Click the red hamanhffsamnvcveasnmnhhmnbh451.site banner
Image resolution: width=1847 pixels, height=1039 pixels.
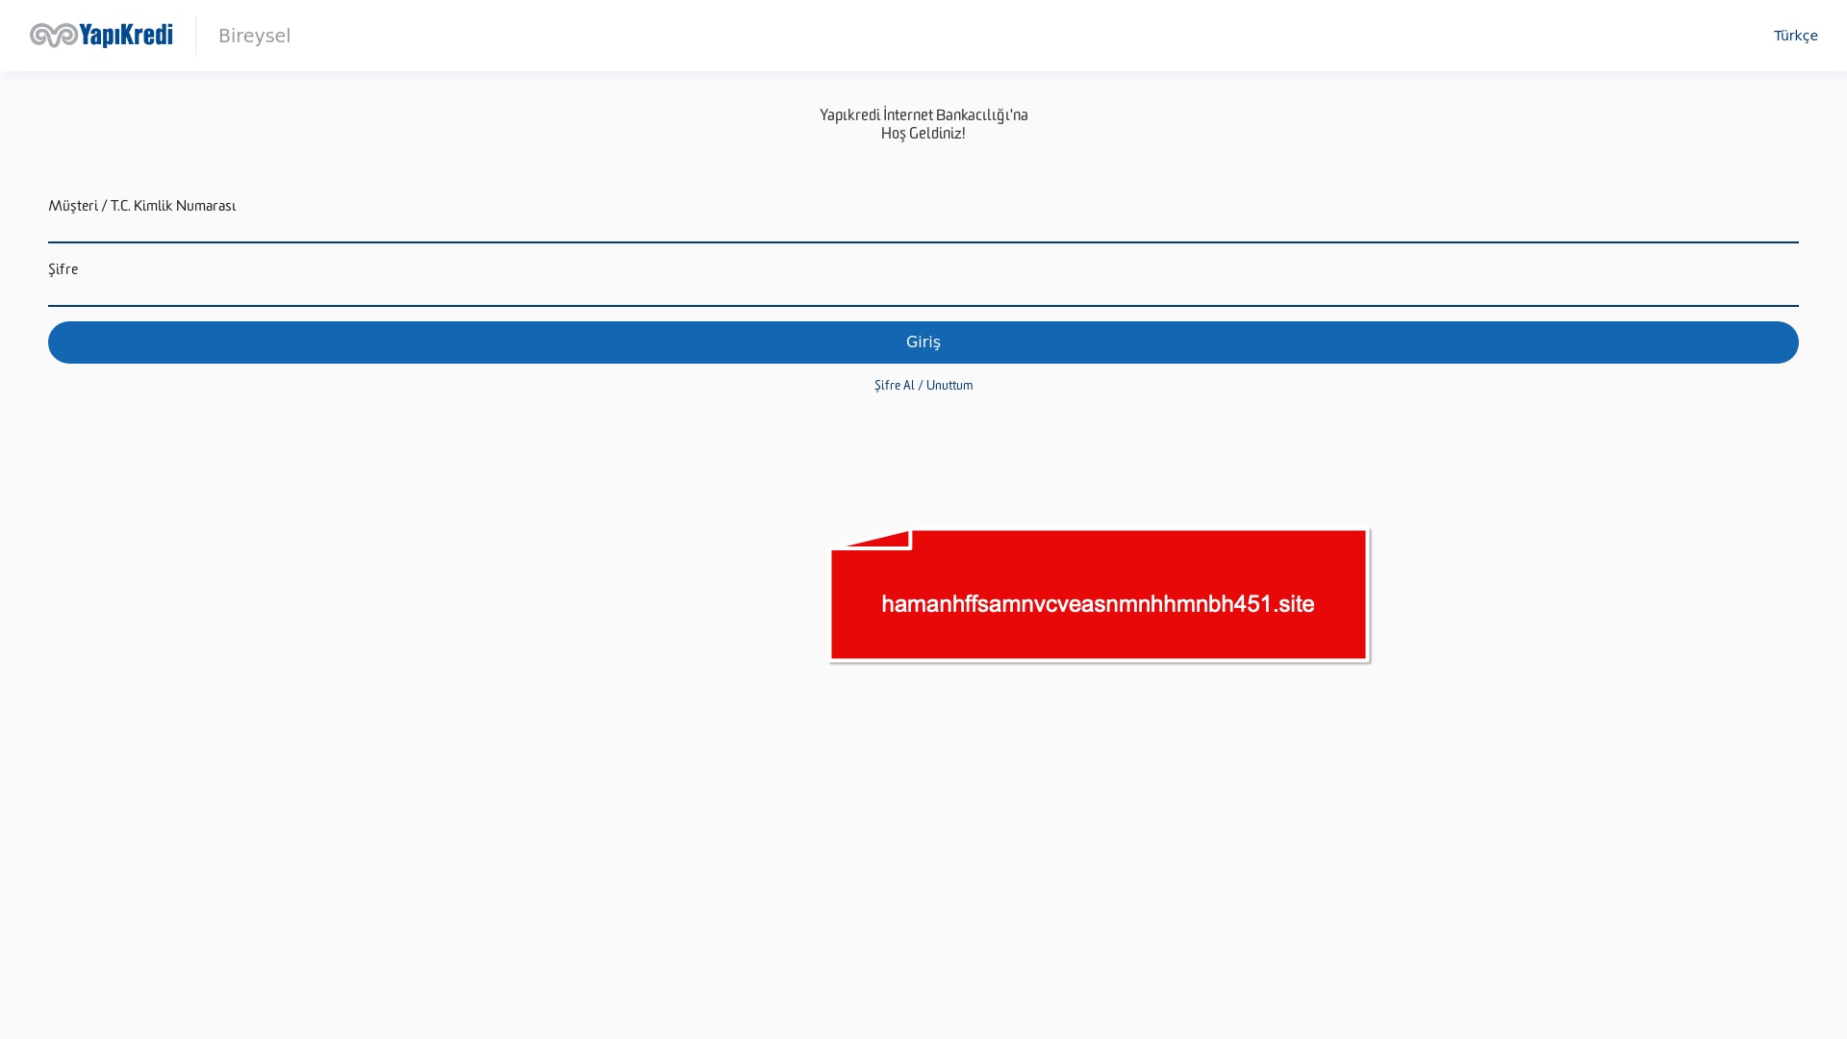[x=1100, y=596]
